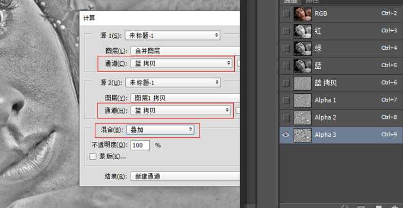Viewport: 403px width, 208px height.
Task: Click the Alpha 1 channel thumbnail
Action: pos(303,100)
